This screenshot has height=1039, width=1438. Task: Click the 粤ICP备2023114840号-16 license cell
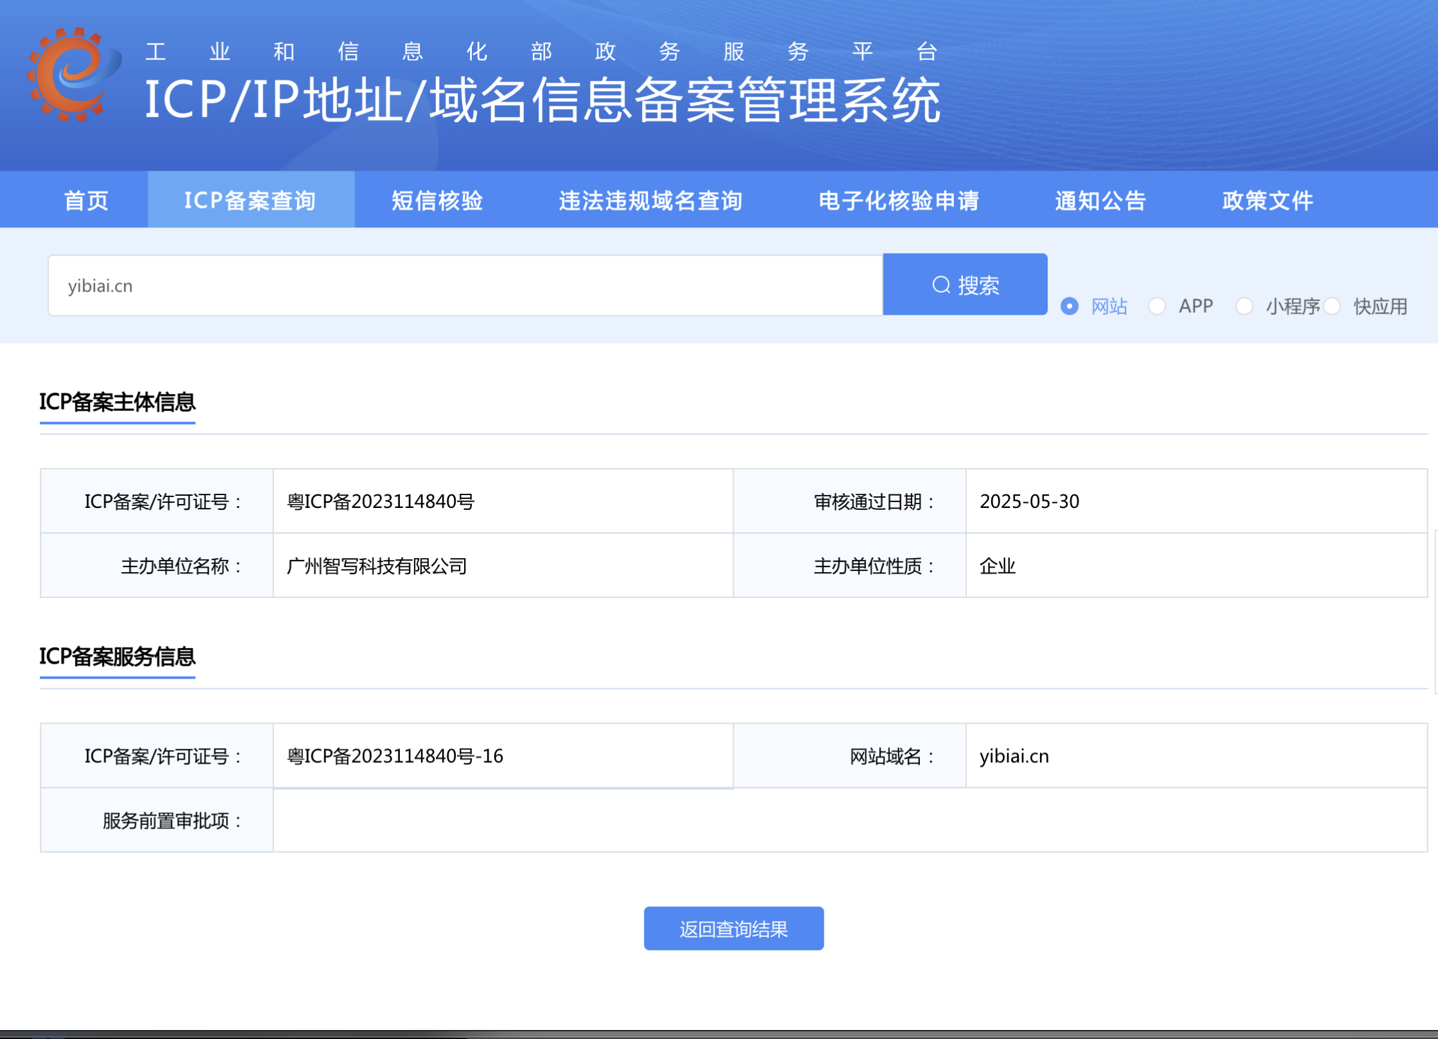pos(395,756)
